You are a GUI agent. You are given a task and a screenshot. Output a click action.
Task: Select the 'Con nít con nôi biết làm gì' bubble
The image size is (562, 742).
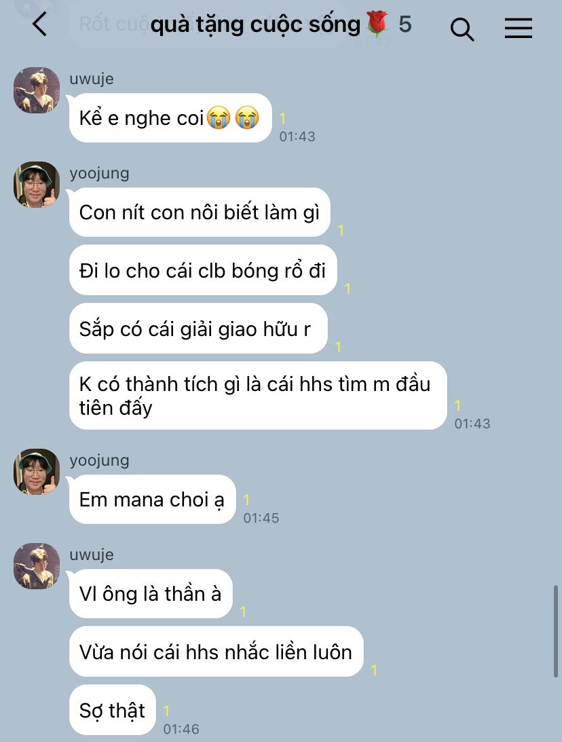tap(200, 212)
